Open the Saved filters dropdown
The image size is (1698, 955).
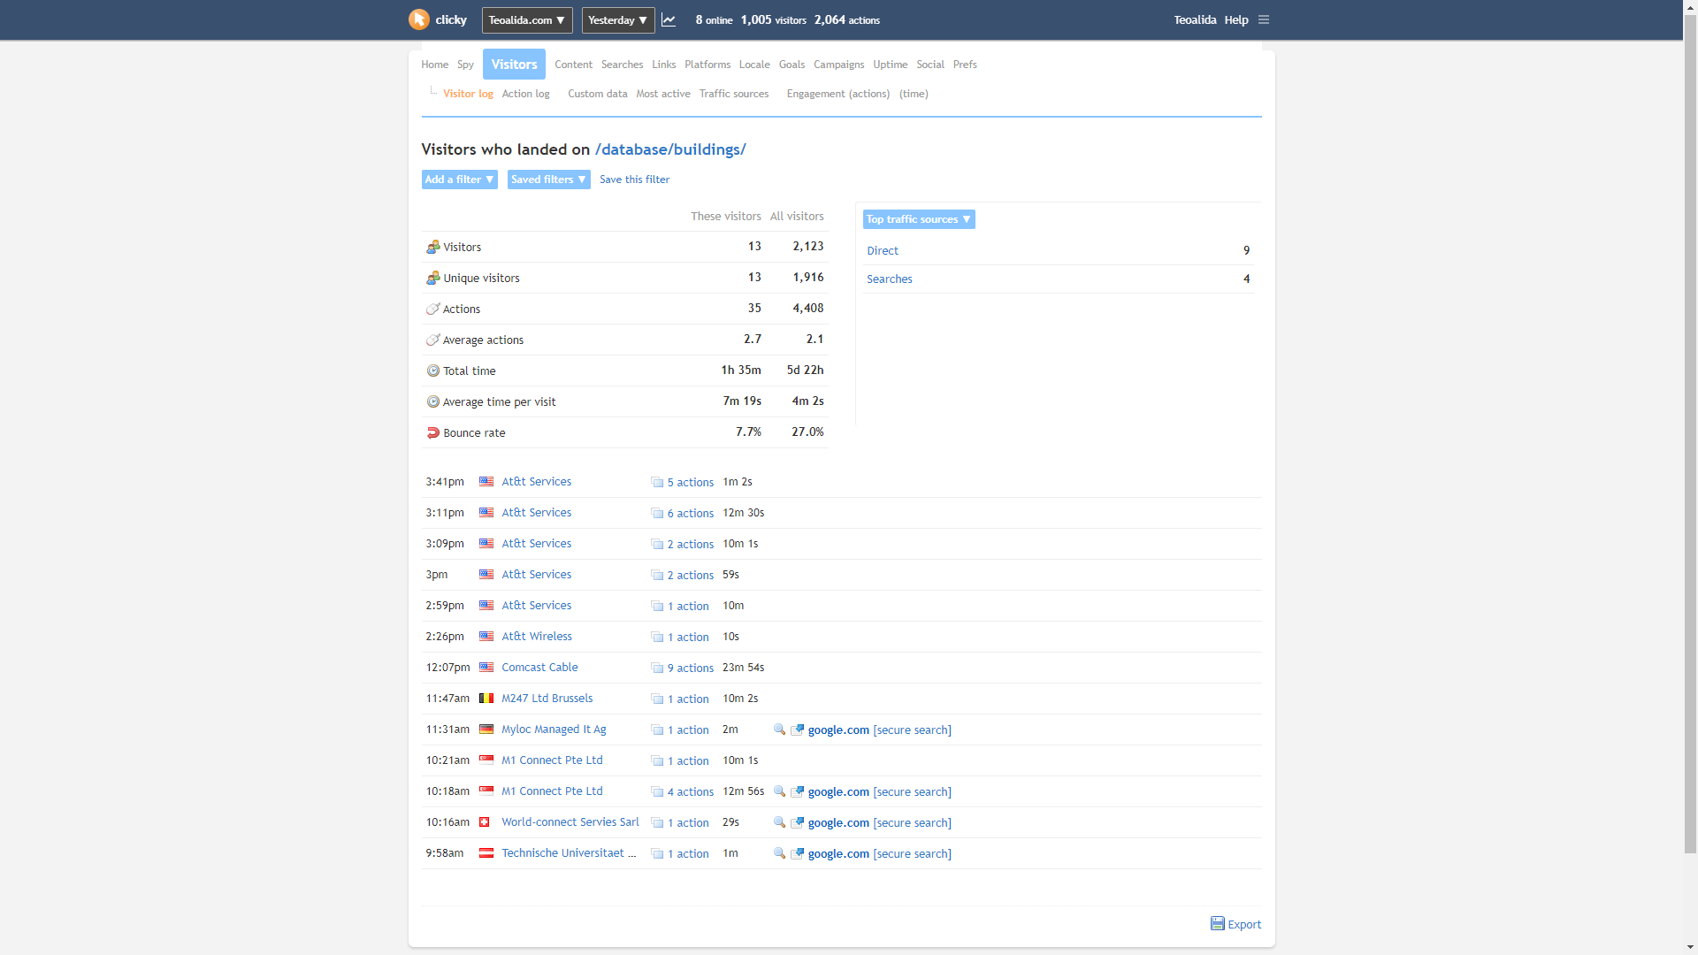tap(548, 180)
